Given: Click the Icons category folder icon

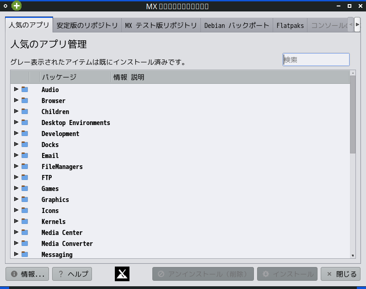Looking at the screenshot, I should 25,210.
